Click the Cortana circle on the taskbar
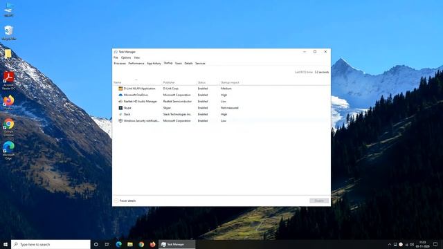443x249 pixels. [x=96, y=244]
